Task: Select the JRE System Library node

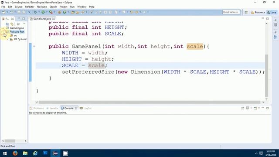Action: pyautogui.click(x=18, y=39)
